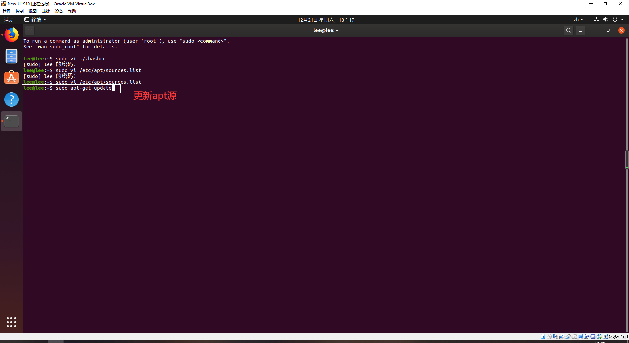Open VirtualBox 帮助 menu
This screenshot has height=343, width=629.
pyautogui.click(x=72, y=11)
